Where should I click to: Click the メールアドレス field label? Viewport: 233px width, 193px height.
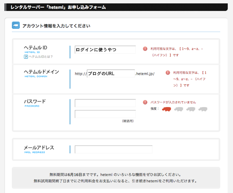coord(39,148)
